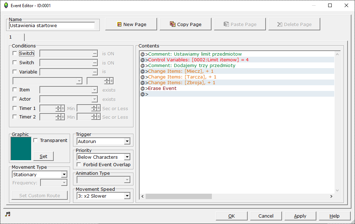This screenshot has height=224, width=355.
Task: Select the Control Variables Limit itemow line
Action: [x=237, y=60]
